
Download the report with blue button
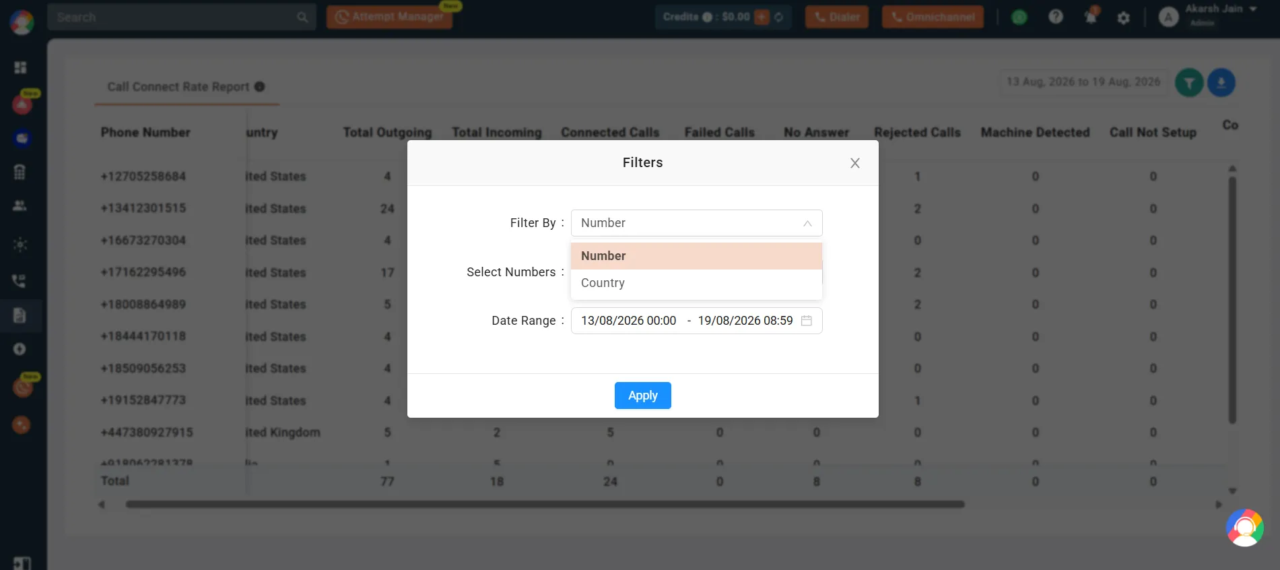[x=1221, y=83]
